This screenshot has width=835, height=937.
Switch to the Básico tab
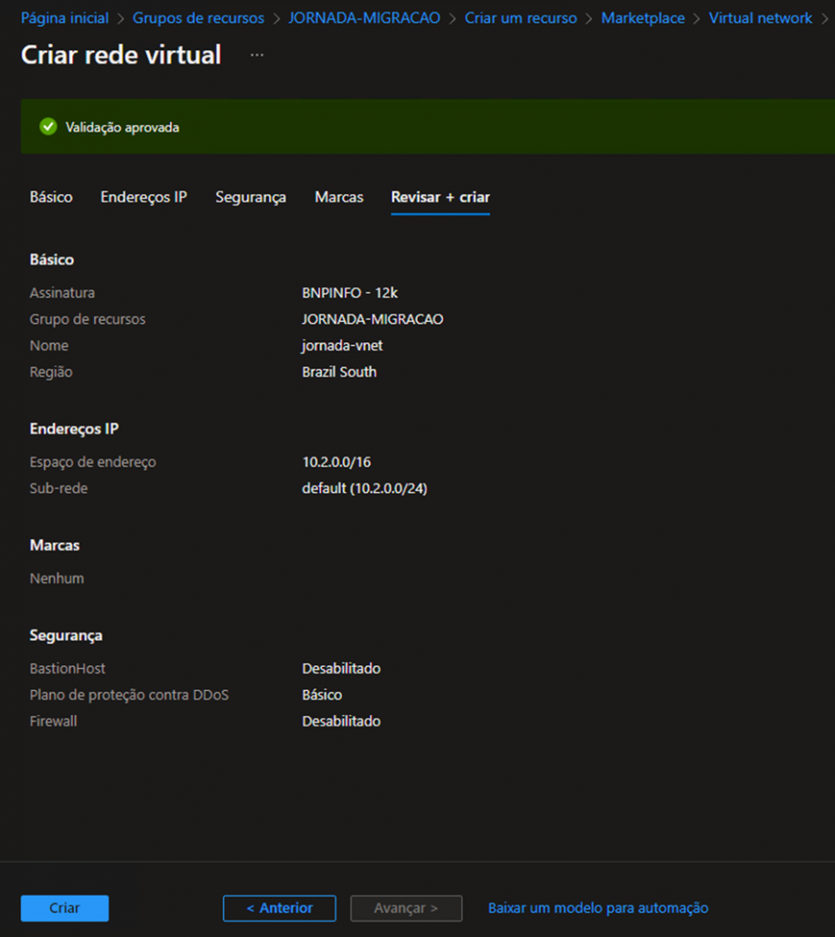coord(51,197)
